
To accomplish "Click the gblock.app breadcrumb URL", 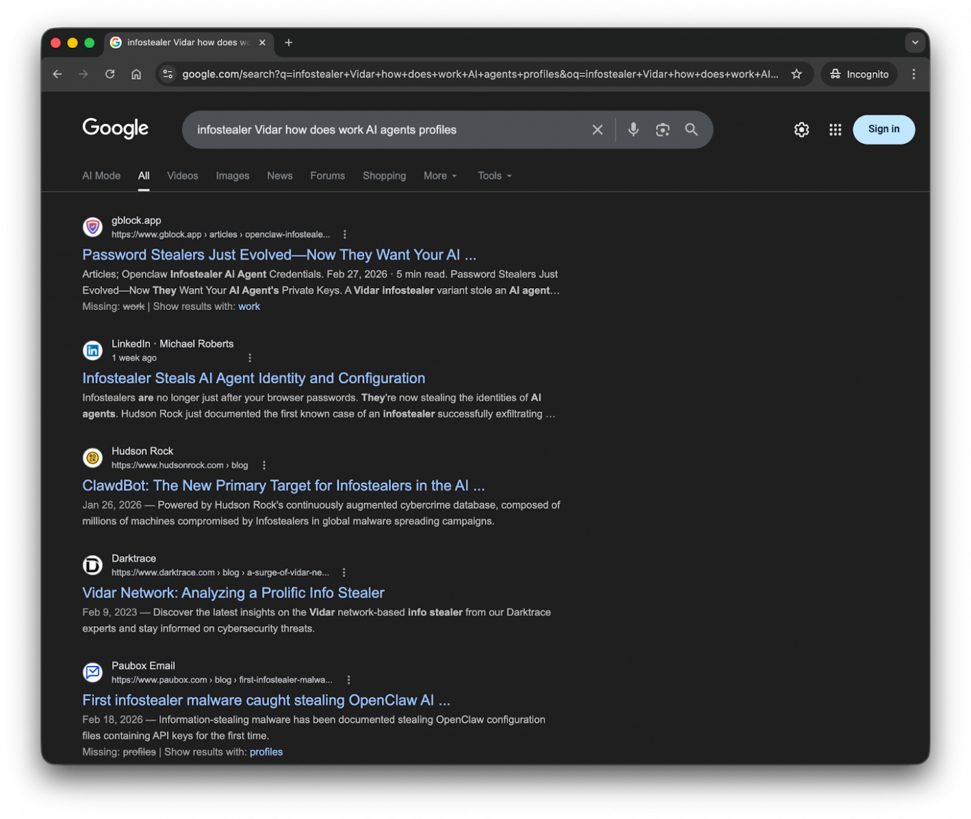I will 221,235.
